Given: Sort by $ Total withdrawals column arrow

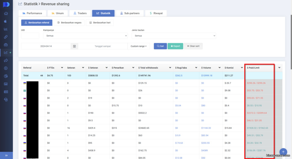Looking at the screenshot, I should pyautogui.click(x=170, y=67).
